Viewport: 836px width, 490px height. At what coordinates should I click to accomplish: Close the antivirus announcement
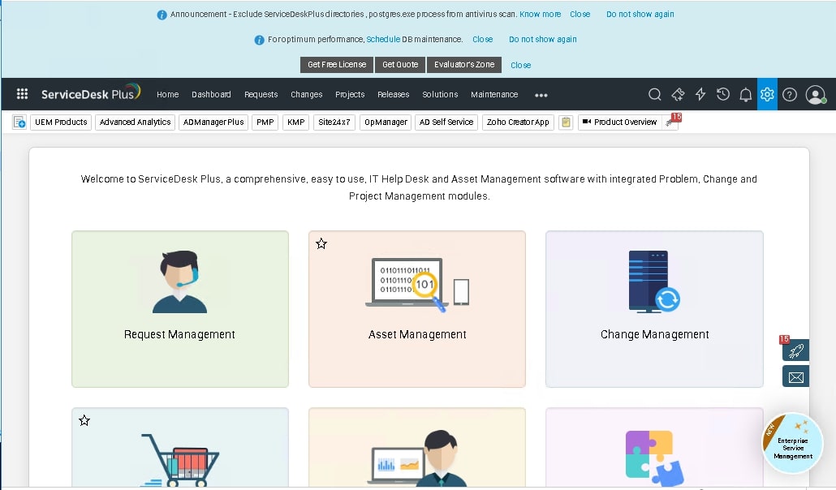pyautogui.click(x=580, y=15)
